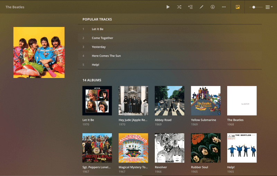277x176 pixels.
Task: Open the Yellow Submarine album cover
Action: 206,100
